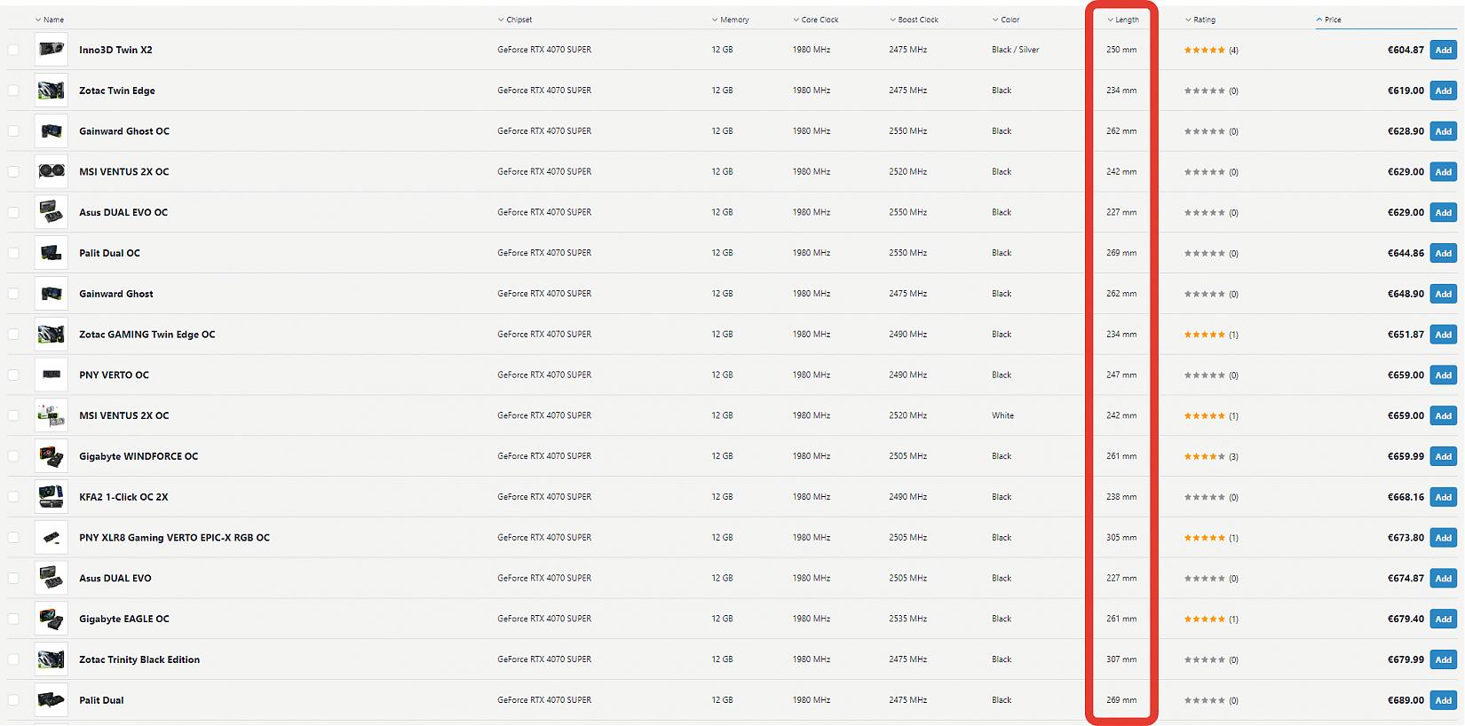Add the Gigabyte WINDFORCE OC card

1444,456
